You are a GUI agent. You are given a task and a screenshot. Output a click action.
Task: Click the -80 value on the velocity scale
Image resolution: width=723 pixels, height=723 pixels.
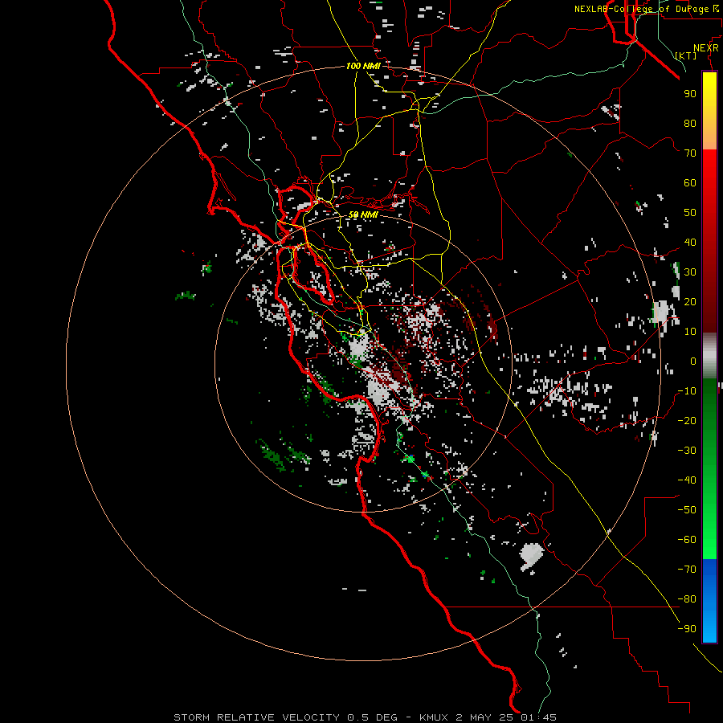pos(687,599)
